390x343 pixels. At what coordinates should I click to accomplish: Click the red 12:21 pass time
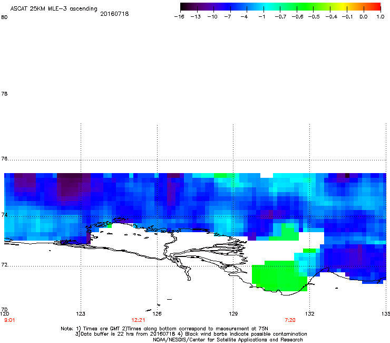click(138, 320)
